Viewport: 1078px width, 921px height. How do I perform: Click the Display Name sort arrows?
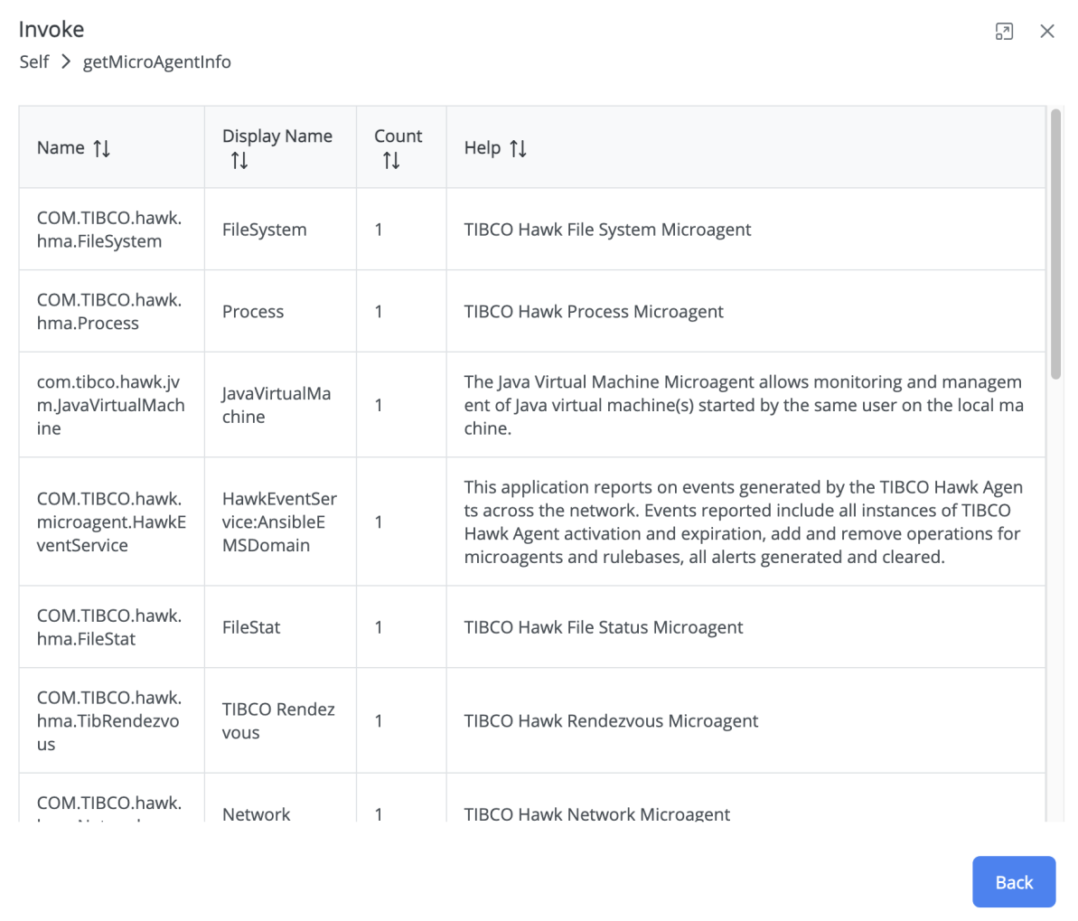point(239,161)
